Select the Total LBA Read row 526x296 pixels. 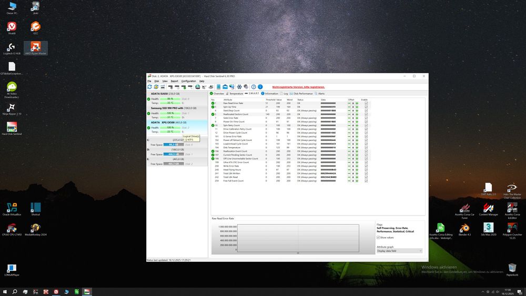[290, 177]
